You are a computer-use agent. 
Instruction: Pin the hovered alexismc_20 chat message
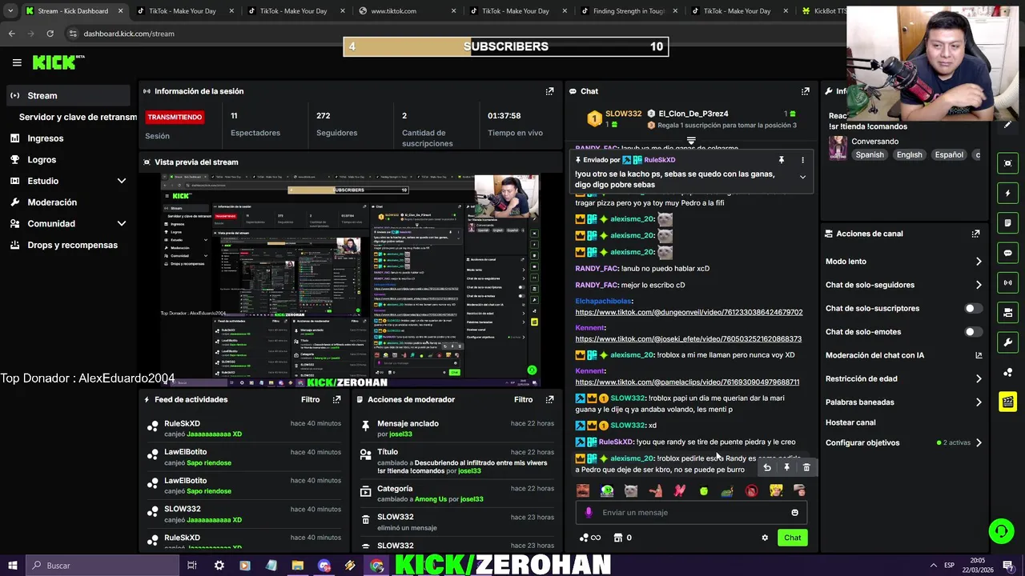pos(786,468)
